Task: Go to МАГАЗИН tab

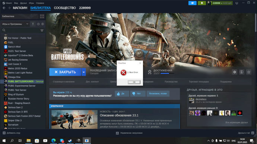Action: click(20, 8)
